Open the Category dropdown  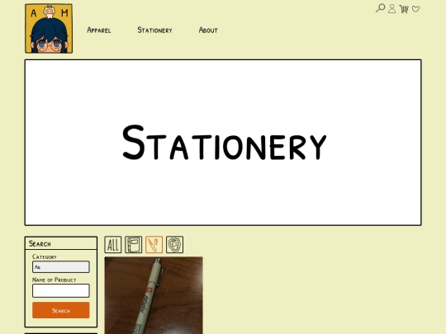[x=61, y=267]
